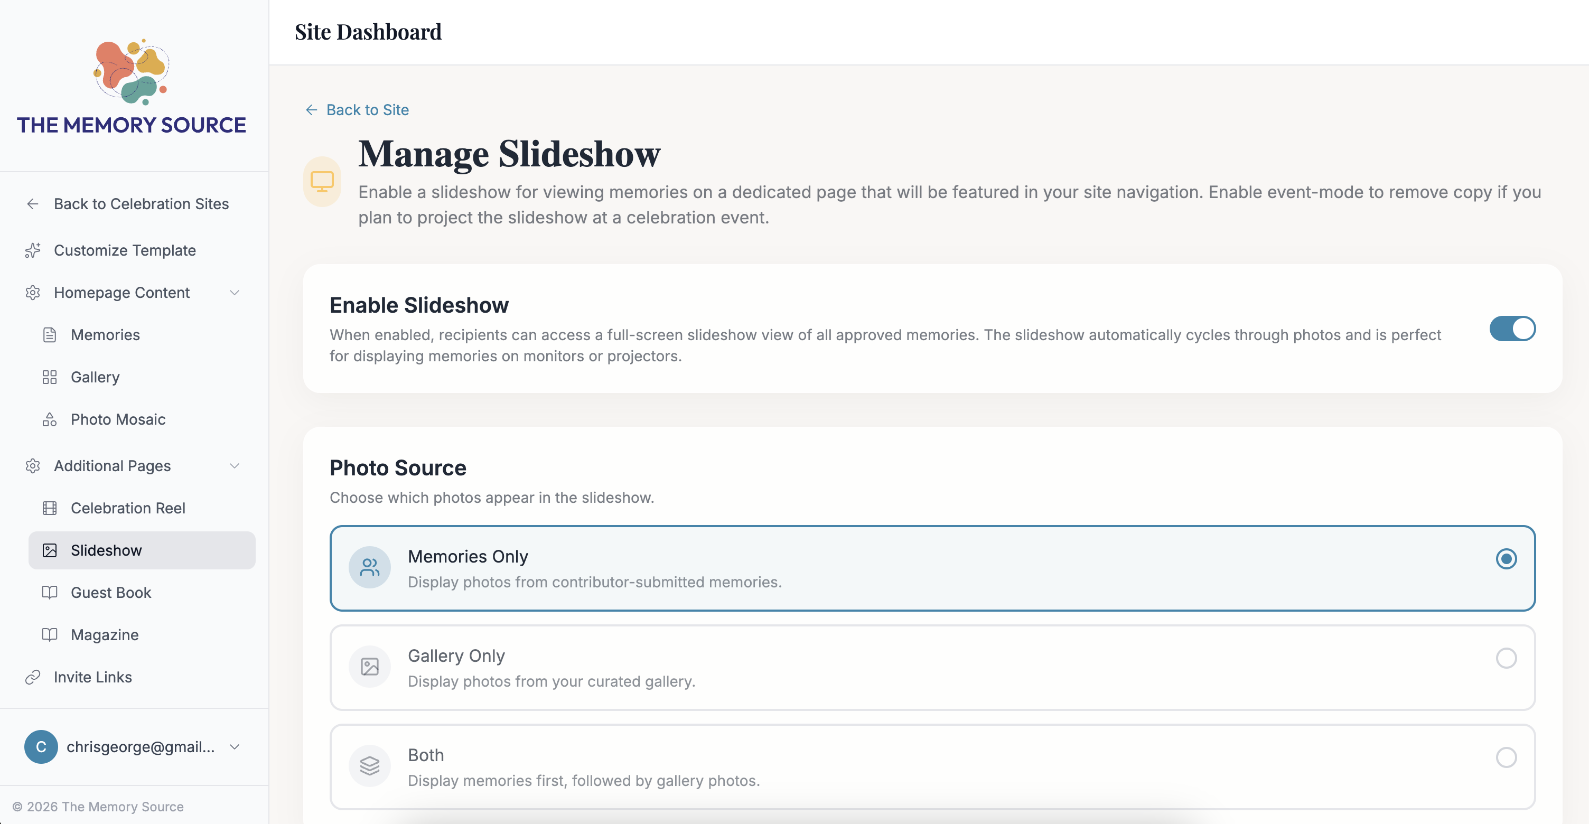Click the Customize Template sparkle icon
The image size is (1589, 824).
coord(33,250)
